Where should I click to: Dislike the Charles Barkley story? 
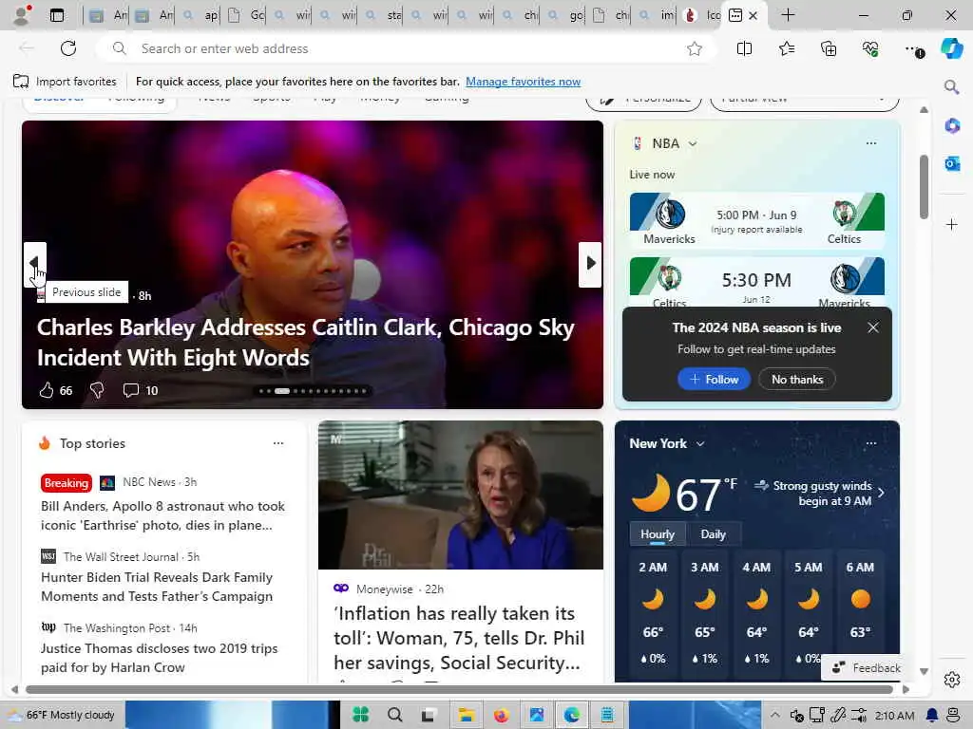[97, 390]
